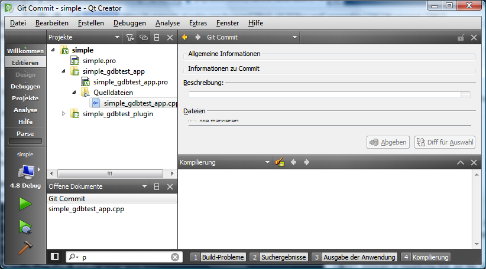Screen dimensions: 486x269
Task: Close the Git Commit editor
Action: pyautogui.click(x=474, y=37)
